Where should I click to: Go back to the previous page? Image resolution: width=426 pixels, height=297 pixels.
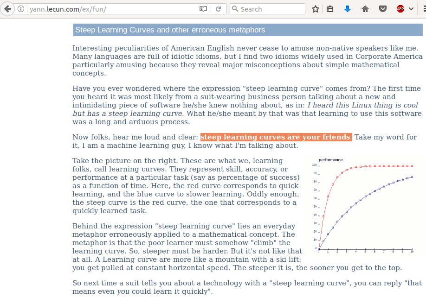(x=7, y=9)
